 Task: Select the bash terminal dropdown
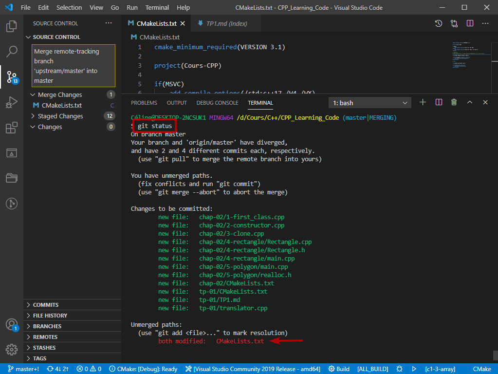[x=370, y=103]
